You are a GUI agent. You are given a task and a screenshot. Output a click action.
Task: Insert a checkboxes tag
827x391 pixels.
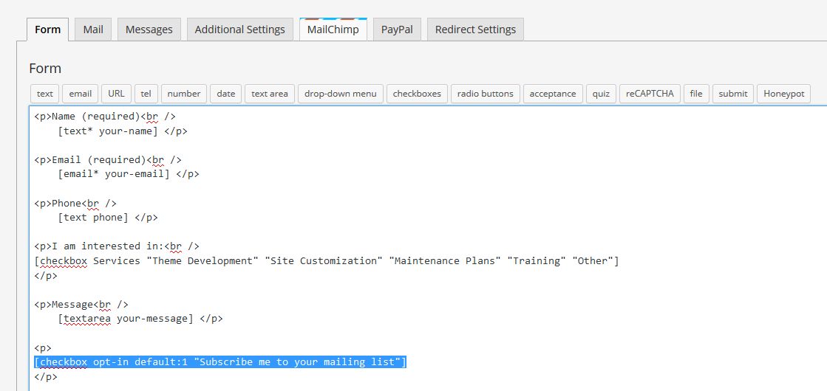[417, 94]
